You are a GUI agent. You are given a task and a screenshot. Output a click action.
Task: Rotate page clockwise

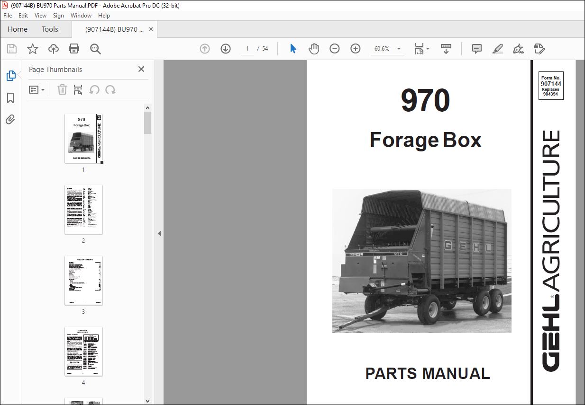click(110, 89)
